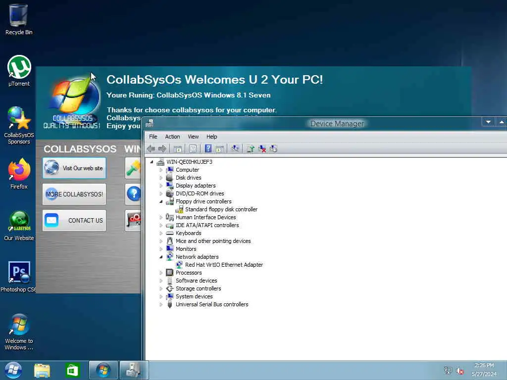Open File Explorer from the taskbar
Image resolution: width=507 pixels, height=380 pixels.
coord(42,371)
